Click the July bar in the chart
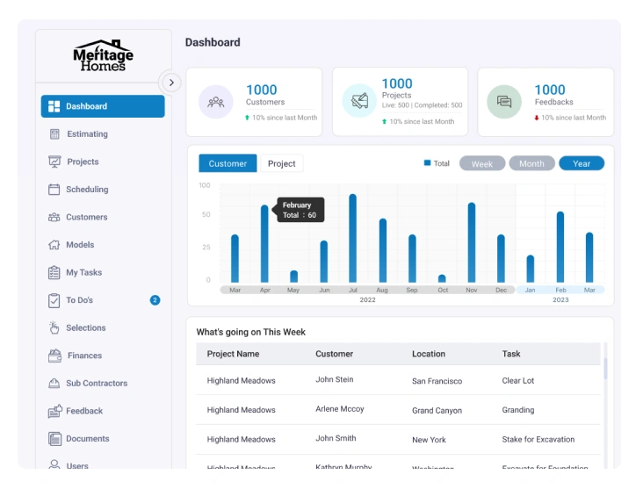Viewport: 636px width, 489px height. pyautogui.click(x=352, y=238)
